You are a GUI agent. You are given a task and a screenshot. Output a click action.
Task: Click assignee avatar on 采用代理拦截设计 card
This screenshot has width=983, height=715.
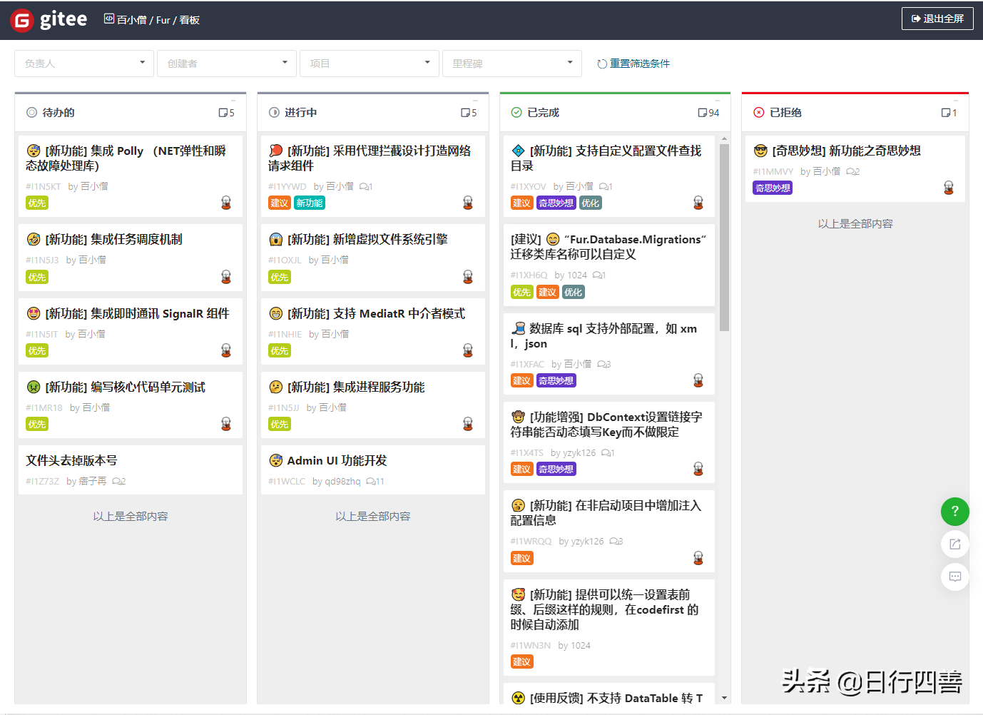(468, 203)
